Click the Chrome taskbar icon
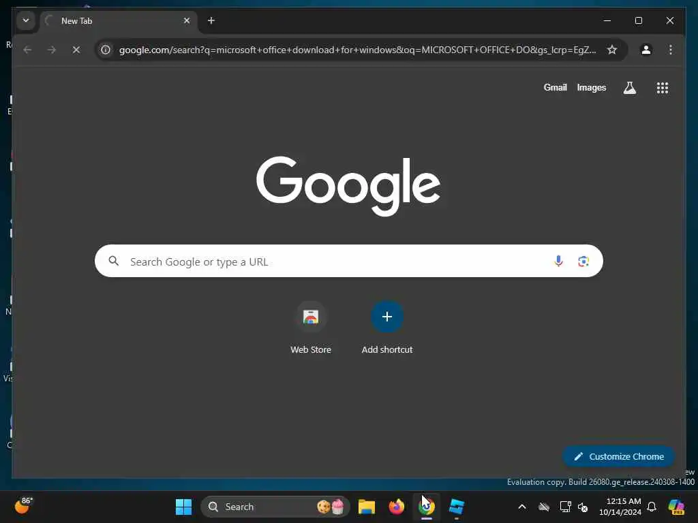This screenshot has height=523, width=698. pyautogui.click(x=427, y=507)
